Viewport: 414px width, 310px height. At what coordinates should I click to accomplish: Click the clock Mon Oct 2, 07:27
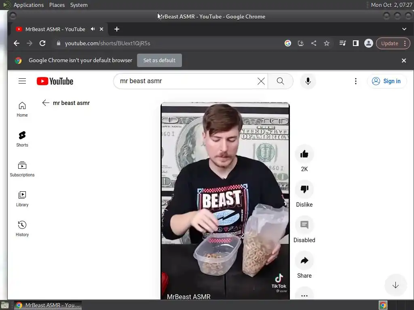coord(391,5)
